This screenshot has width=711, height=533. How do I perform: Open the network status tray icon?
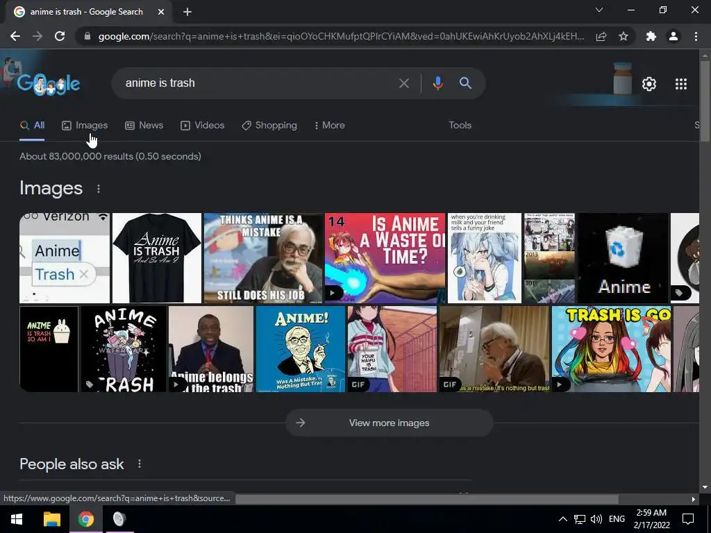click(580, 519)
